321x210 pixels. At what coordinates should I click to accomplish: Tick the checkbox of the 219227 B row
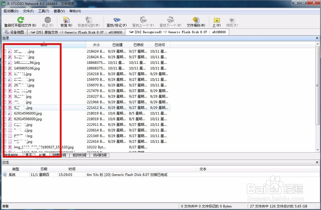click(x=5, y=96)
